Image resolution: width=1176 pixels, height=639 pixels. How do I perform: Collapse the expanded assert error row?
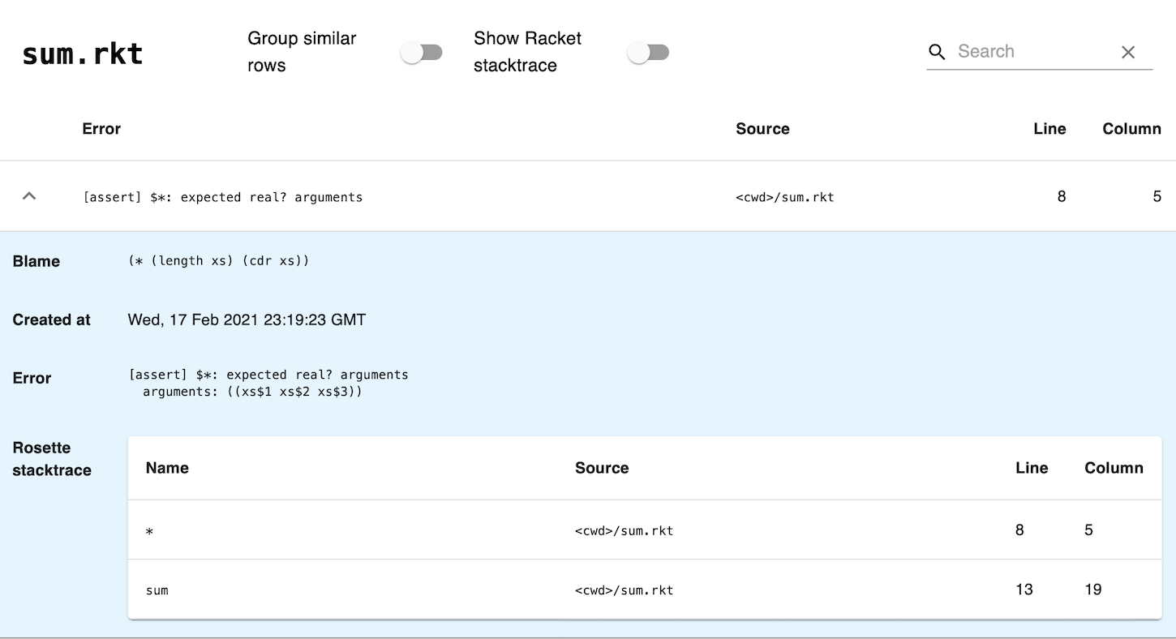pyautogui.click(x=29, y=195)
